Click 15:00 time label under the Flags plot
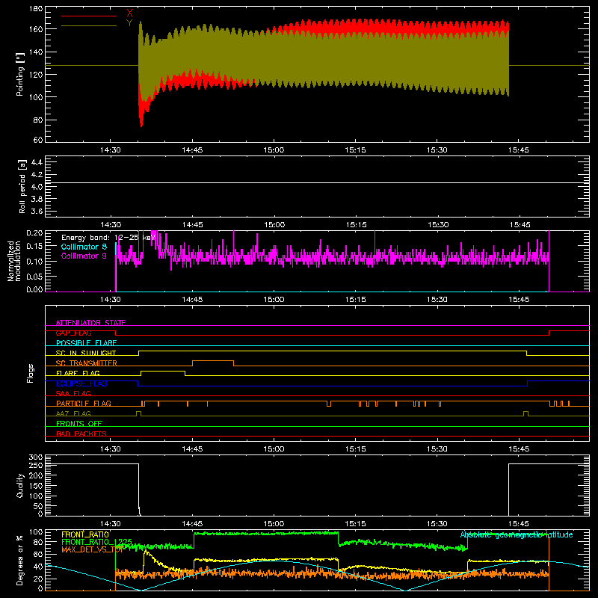This screenshot has height=598, width=598. click(274, 449)
